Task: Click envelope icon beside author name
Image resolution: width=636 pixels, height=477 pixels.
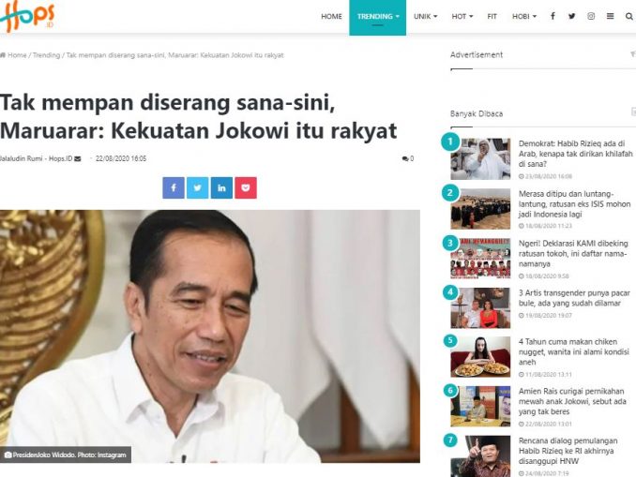Action: pos(78,158)
